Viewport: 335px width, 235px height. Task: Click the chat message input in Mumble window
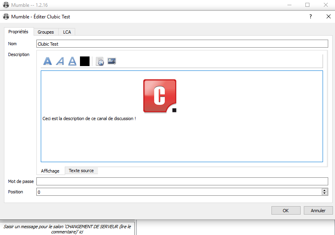click(x=67, y=229)
